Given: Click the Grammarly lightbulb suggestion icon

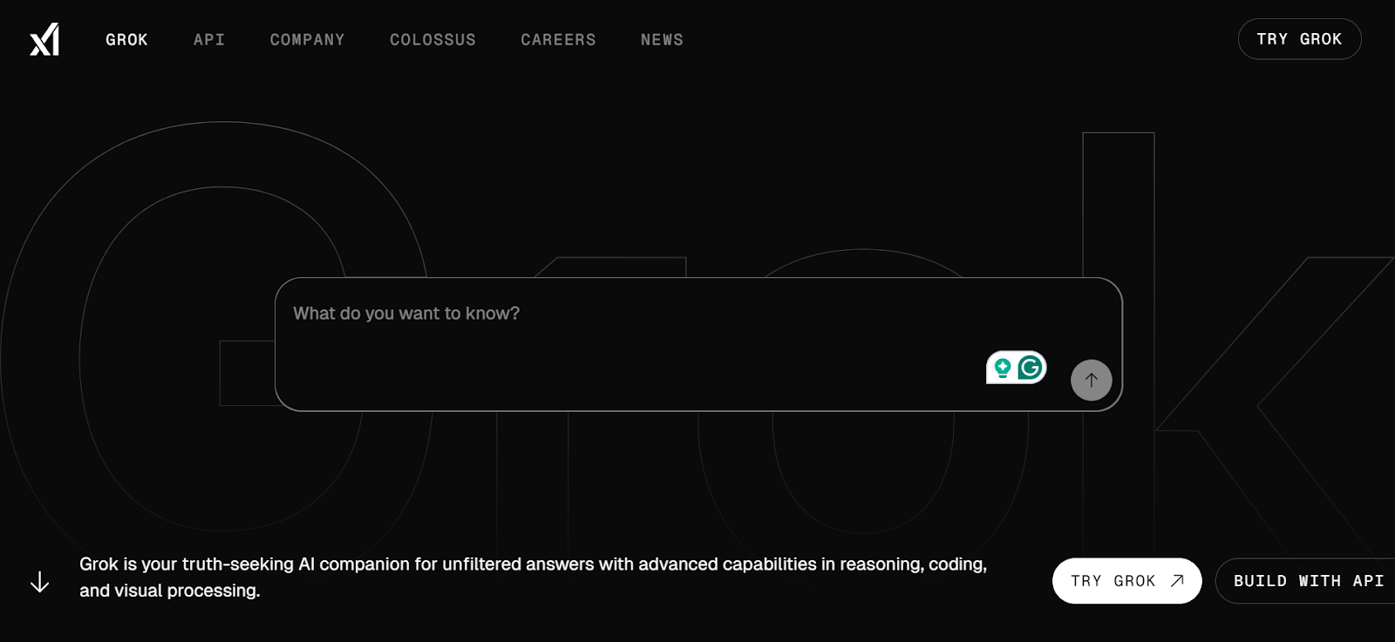Looking at the screenshot, I should click(1003, 368).
